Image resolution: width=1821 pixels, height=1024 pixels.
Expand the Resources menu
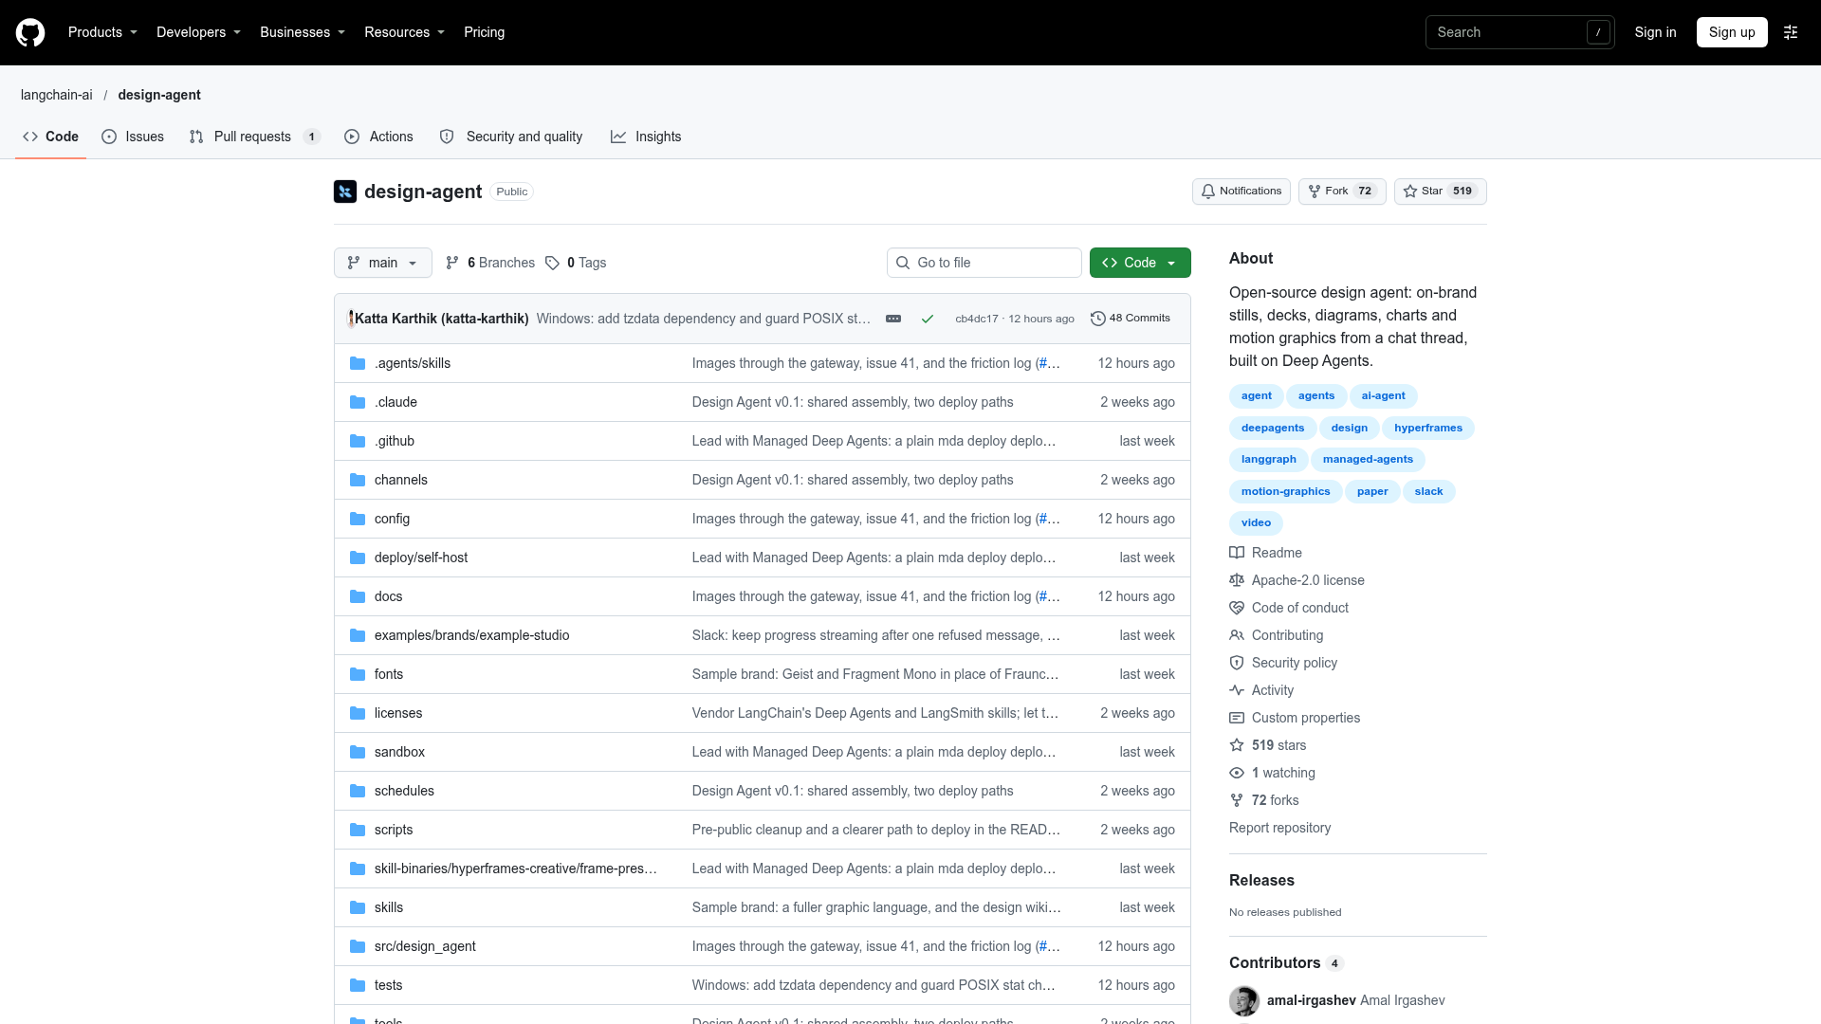pos(404,32)
